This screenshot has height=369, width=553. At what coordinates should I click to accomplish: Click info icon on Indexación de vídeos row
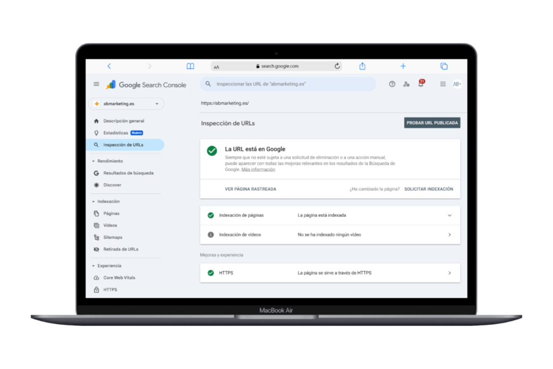pos(211,234)
